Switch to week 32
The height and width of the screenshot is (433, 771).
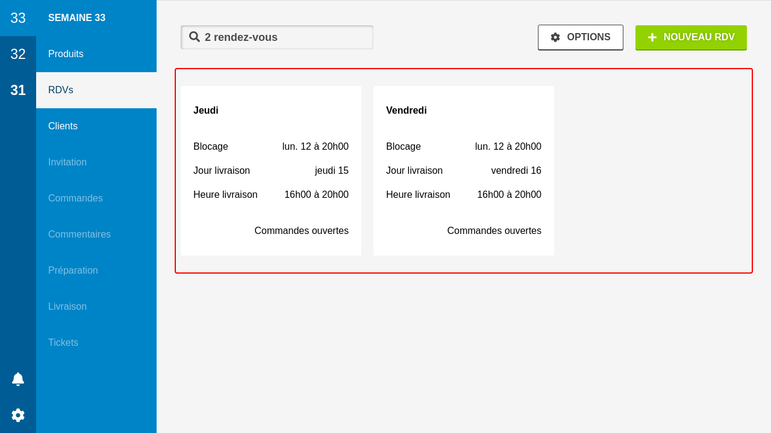pos(18,54)
